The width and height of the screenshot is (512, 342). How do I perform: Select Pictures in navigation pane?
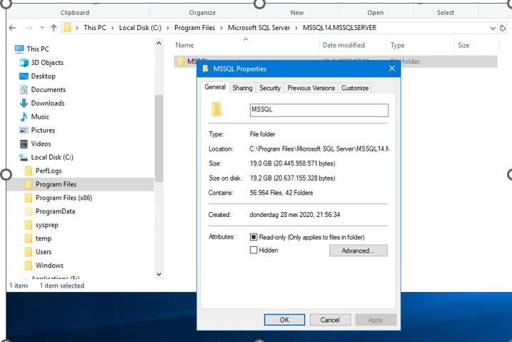(43, 130)
